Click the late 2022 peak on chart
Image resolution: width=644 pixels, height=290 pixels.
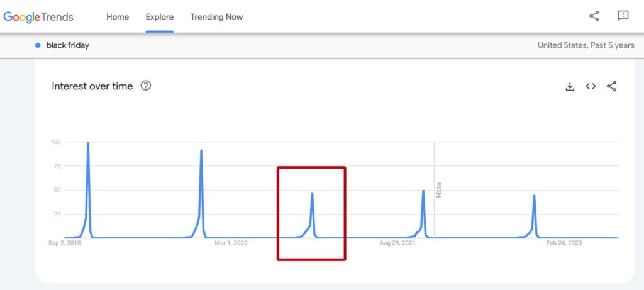(x=534, y=196)
